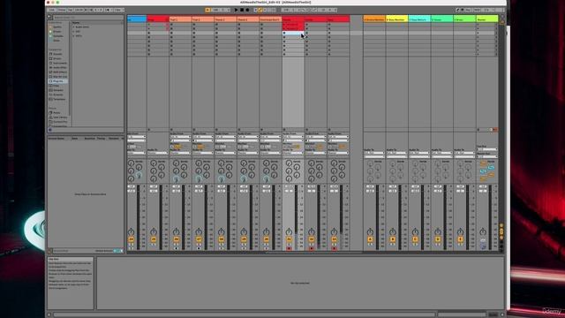Click the Global Amount value in Groove Pool
The width and height of the screenshot is (565, 318).
tap(118, 251)
